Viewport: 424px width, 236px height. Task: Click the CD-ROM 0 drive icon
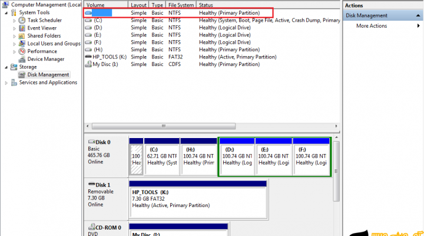click(92, 227)
